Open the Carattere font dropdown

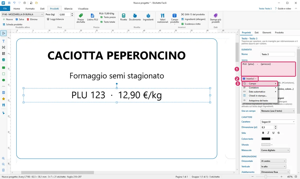(278, 122)
